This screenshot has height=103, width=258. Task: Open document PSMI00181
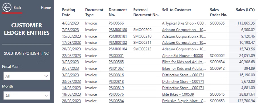tap(118, 36)
